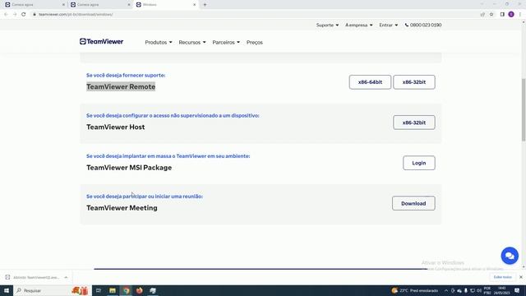
Task: Expand the downloaded file options arrow
Action: (x=66, y=278)
